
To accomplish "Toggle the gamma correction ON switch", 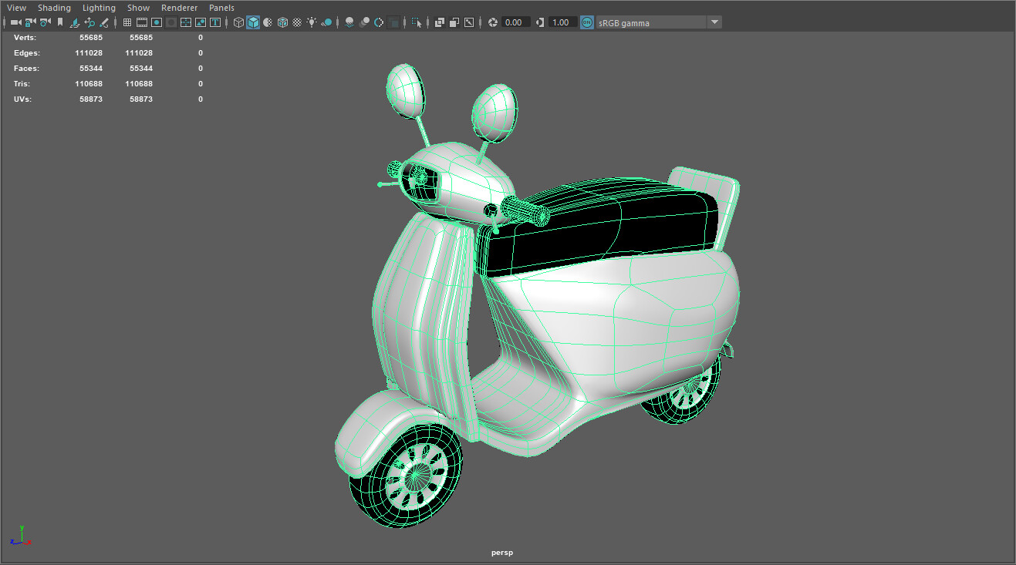I will tap(587, 22).
